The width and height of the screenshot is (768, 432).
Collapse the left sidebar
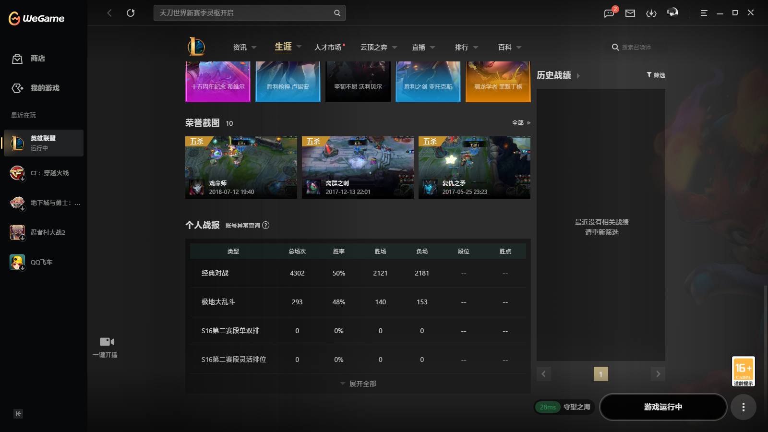pyautogui.click(x=18, y=414)
